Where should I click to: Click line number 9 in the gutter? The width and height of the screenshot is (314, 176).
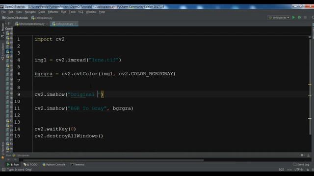pos(19,94)
